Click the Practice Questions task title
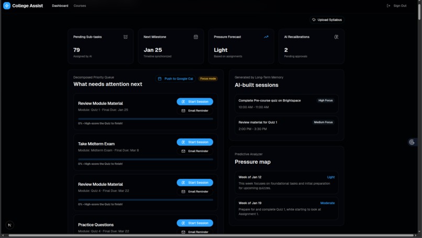Screen dimensions: 422x238 (96, 225)
